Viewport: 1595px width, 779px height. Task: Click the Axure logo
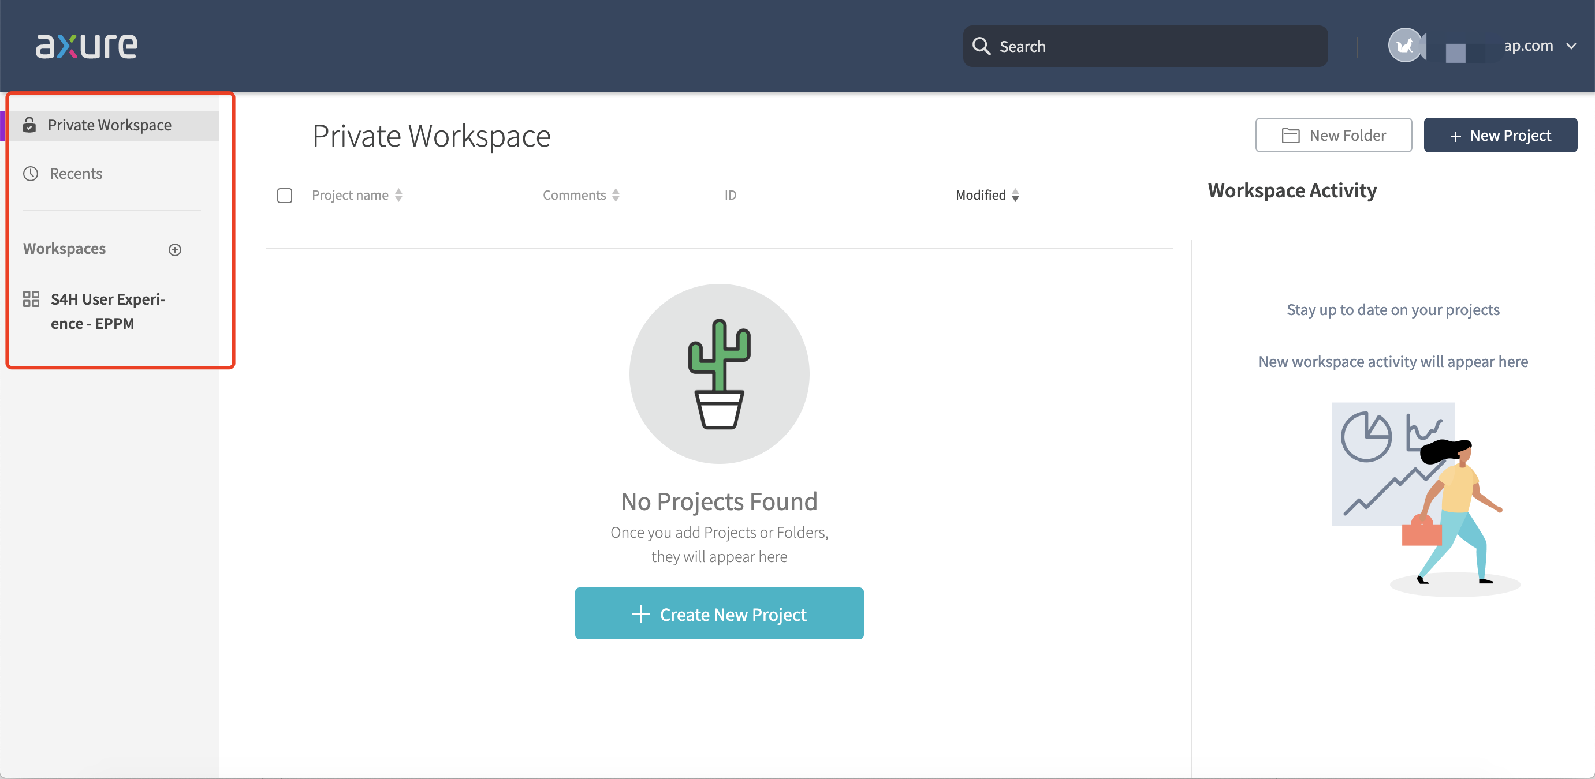[87, 46]
